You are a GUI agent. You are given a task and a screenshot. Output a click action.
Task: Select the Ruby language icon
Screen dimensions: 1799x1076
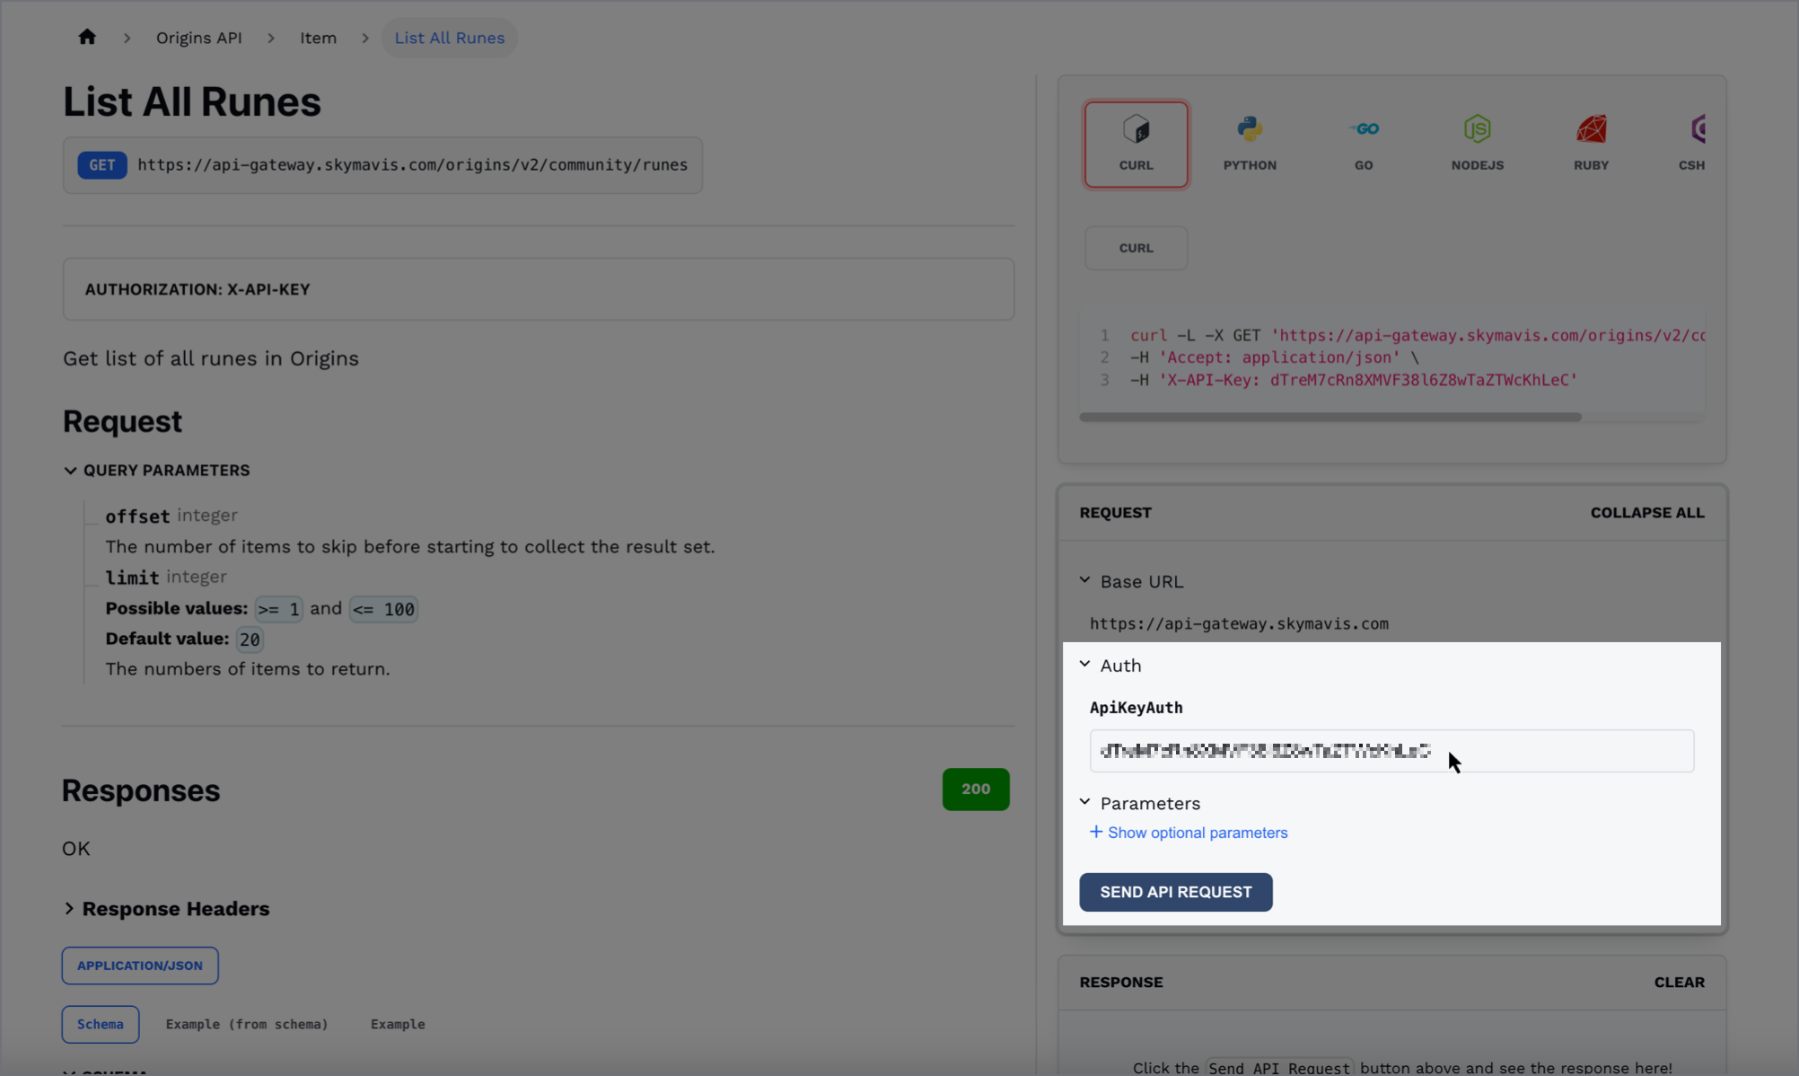[1591, 144]
